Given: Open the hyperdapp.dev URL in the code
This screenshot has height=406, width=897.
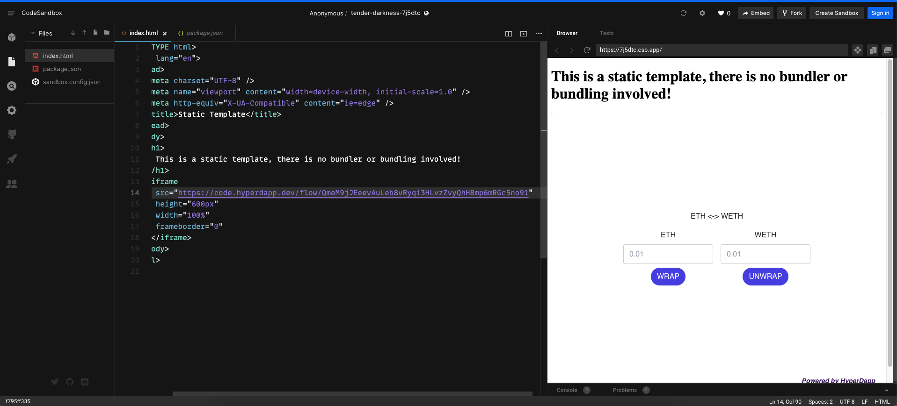Looking at the screenshot, I should click(353, 193).
